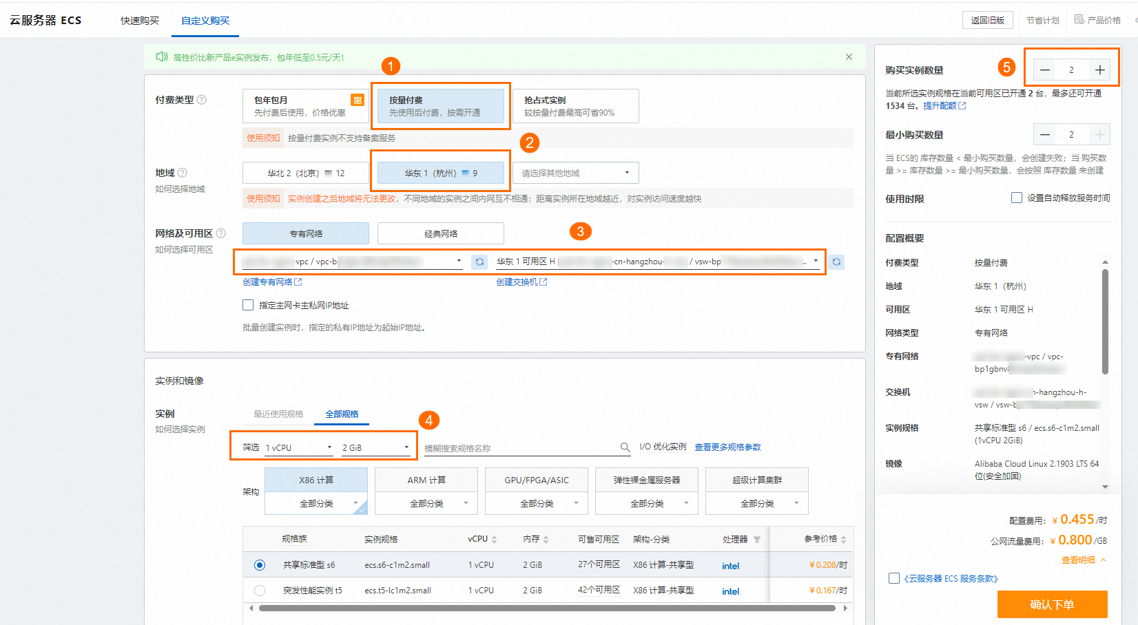Select 华东 1 (杭州) region
The height and width of the screenshot is (625, 1138).
pos(441,173)
